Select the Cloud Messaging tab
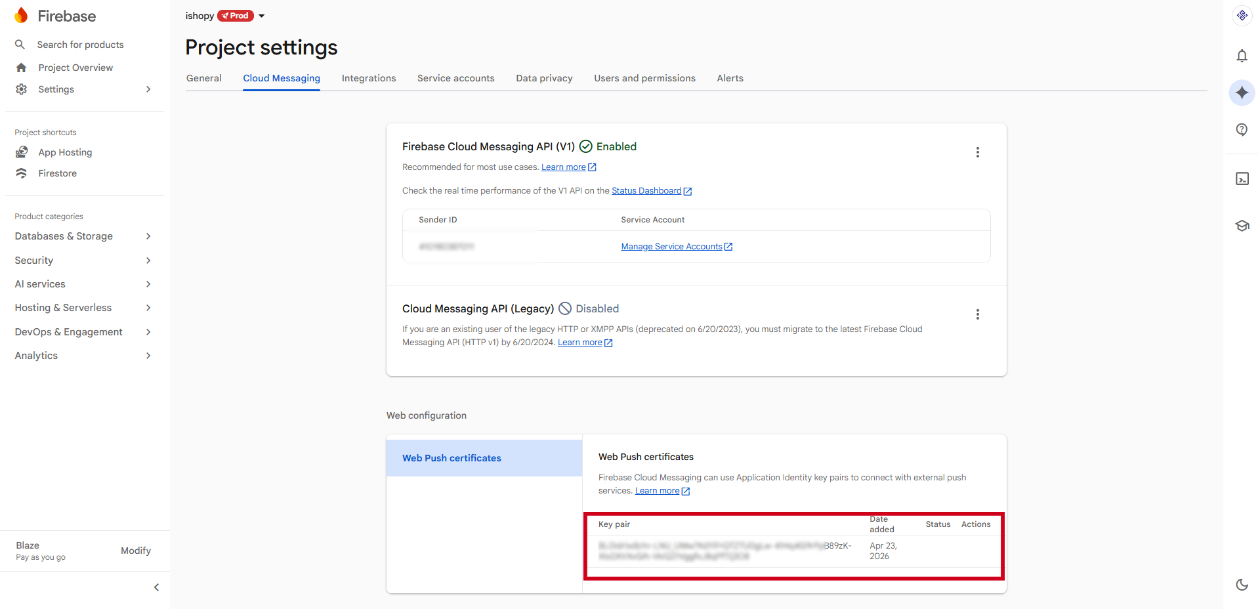 [282, 78]
